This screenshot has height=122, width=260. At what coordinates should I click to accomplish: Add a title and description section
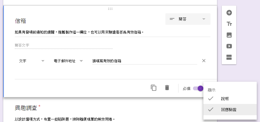click(x=229, y=24)
